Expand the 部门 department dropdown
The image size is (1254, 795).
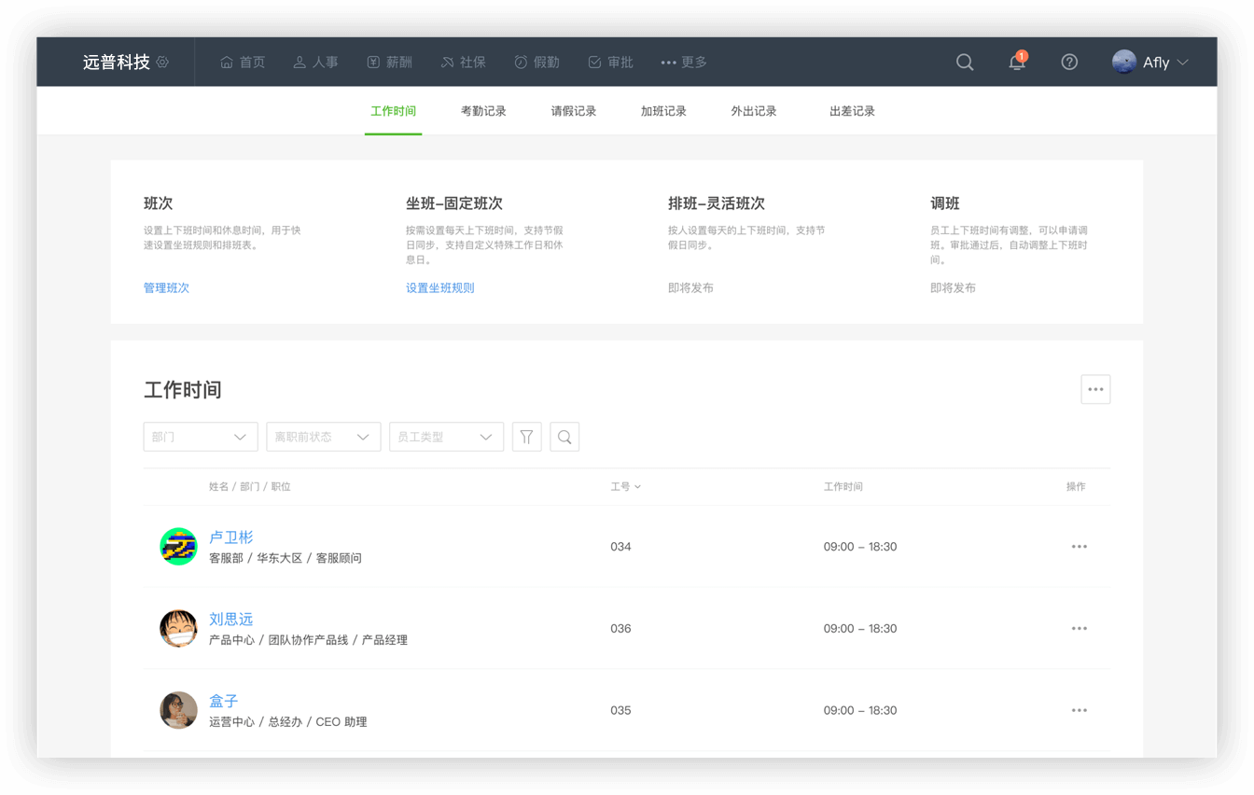200,436
